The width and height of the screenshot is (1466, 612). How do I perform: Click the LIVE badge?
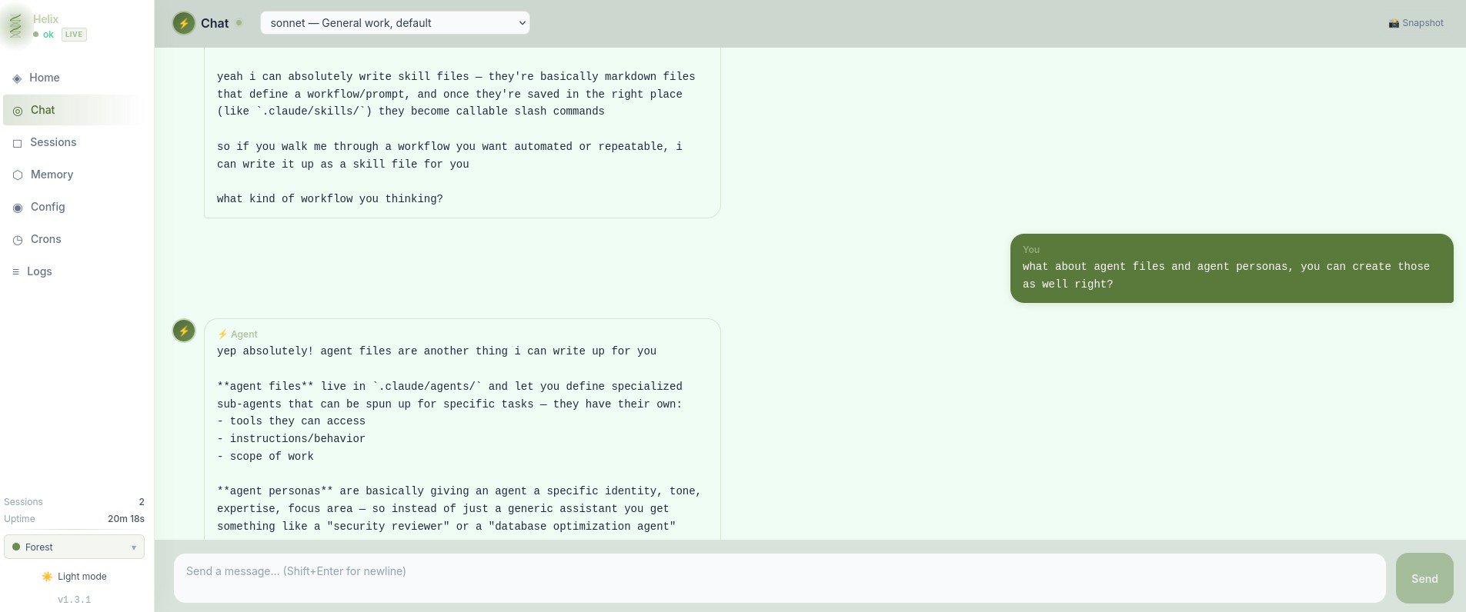pos(74,35)
